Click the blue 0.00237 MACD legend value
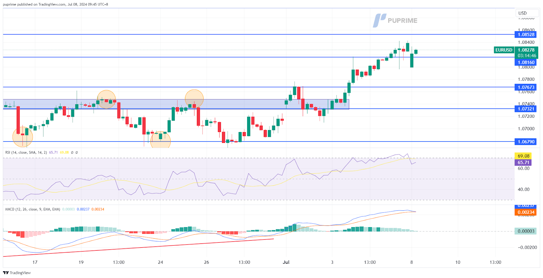The height and width of the screenshot is (278, 543). 83,209
